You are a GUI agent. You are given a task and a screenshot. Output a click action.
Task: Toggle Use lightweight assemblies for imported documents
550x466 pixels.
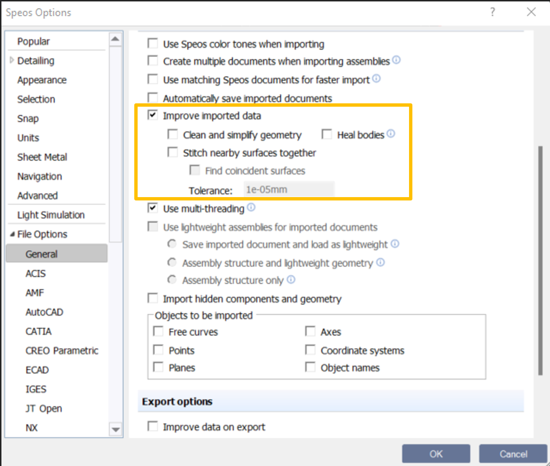152,226
